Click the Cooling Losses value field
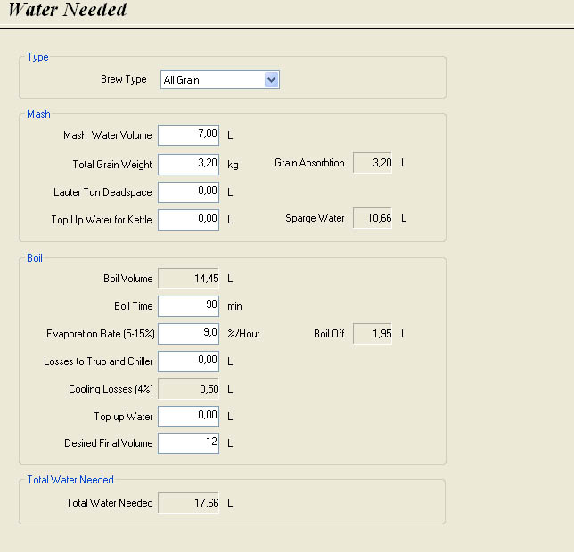 pyautogui.click(x=189, y=388)
